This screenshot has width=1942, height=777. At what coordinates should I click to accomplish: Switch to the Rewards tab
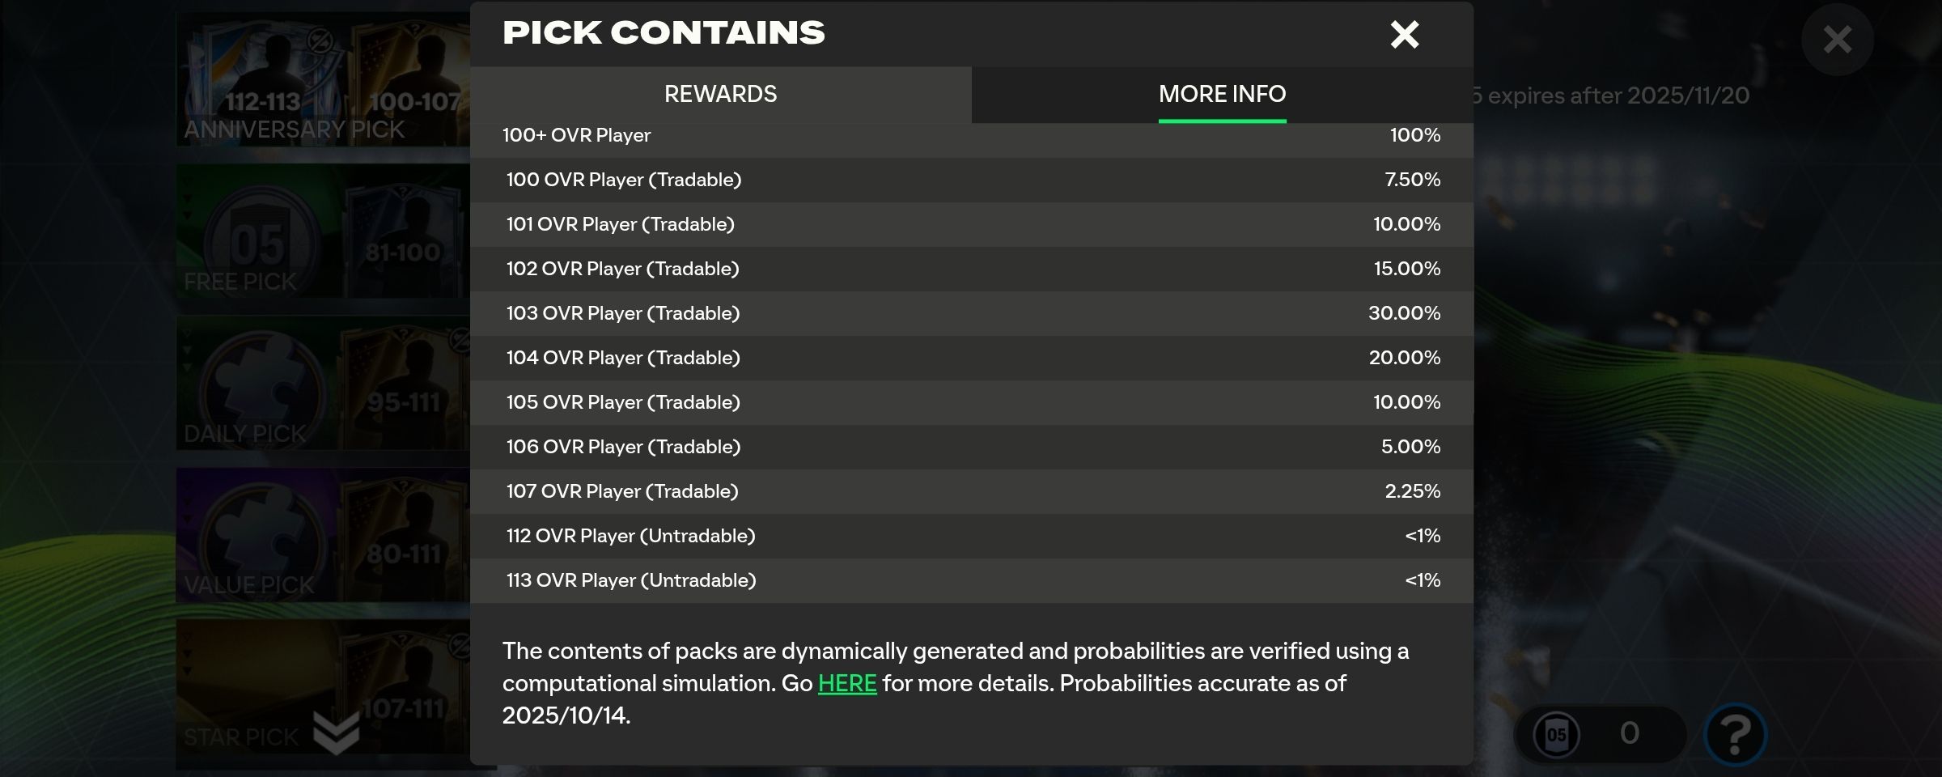coord(720,95)
